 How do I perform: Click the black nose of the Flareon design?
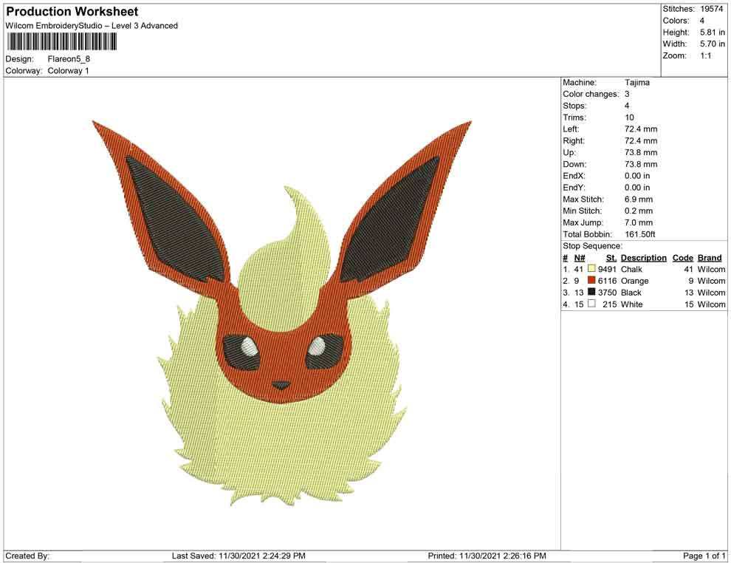pos(281,386)
